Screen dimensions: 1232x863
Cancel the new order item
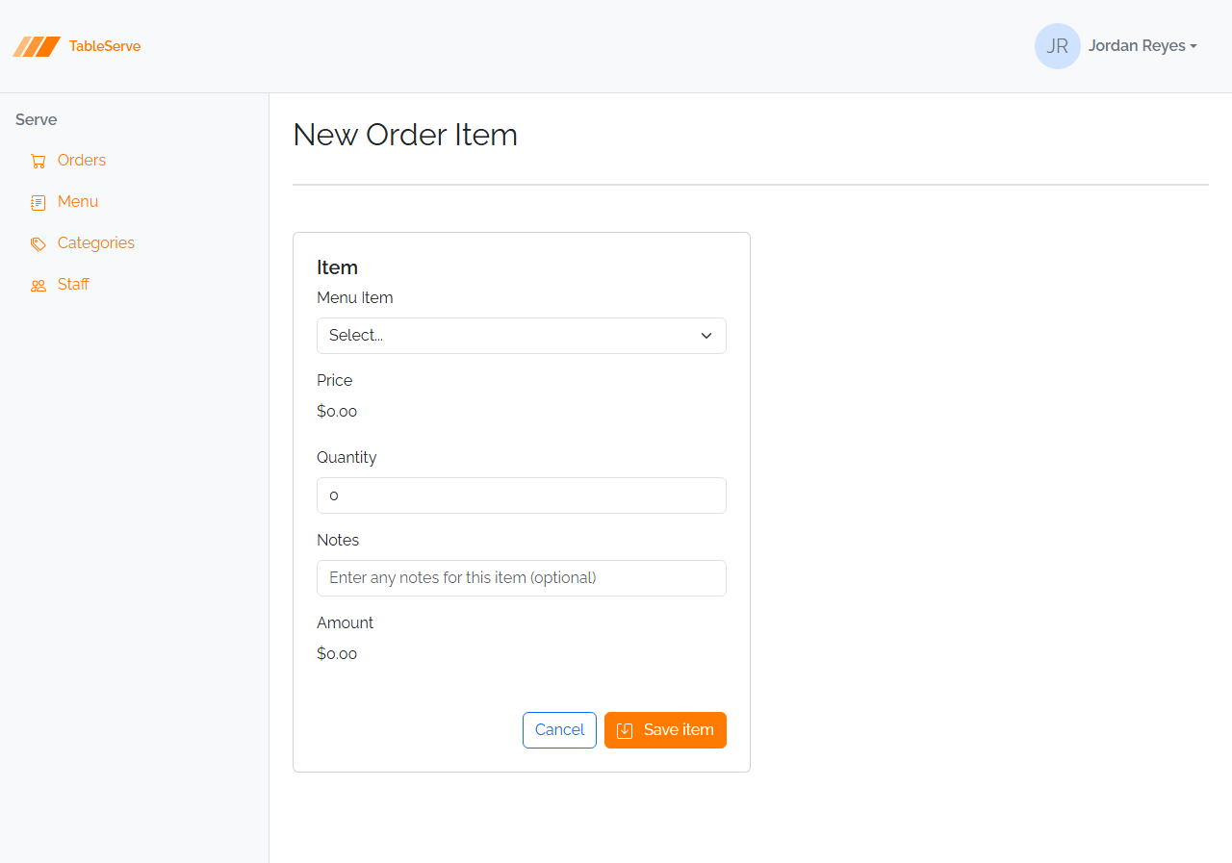coord(559,730)
